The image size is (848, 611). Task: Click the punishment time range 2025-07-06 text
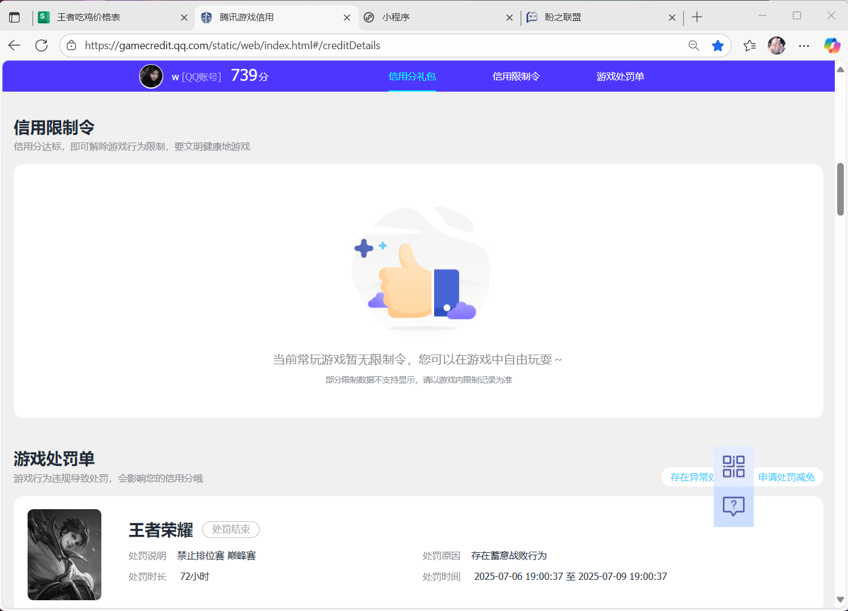(570, 576)
